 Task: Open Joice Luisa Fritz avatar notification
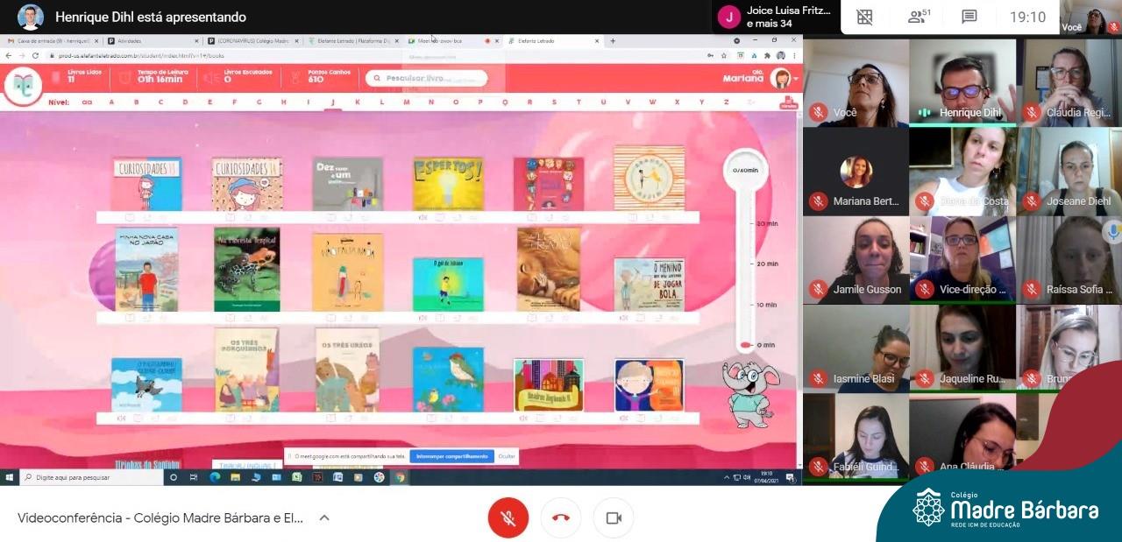[x=728, y=17]
